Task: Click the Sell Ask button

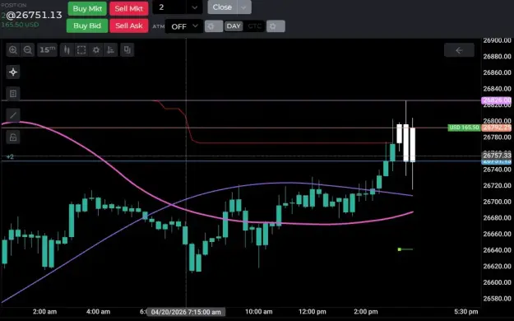Action: (x=129, y=26)
